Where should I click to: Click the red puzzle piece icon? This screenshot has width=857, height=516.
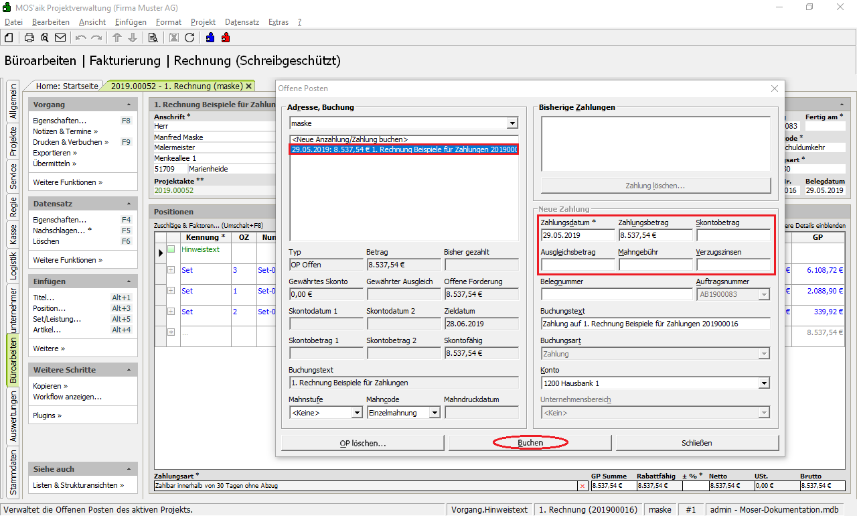[x=226, y=38]
